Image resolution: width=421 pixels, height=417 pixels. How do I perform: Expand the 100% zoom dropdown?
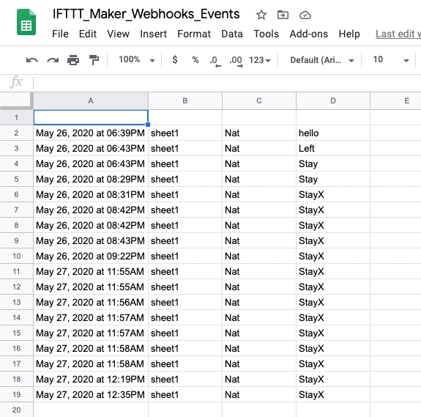click(x=137, y=59)
